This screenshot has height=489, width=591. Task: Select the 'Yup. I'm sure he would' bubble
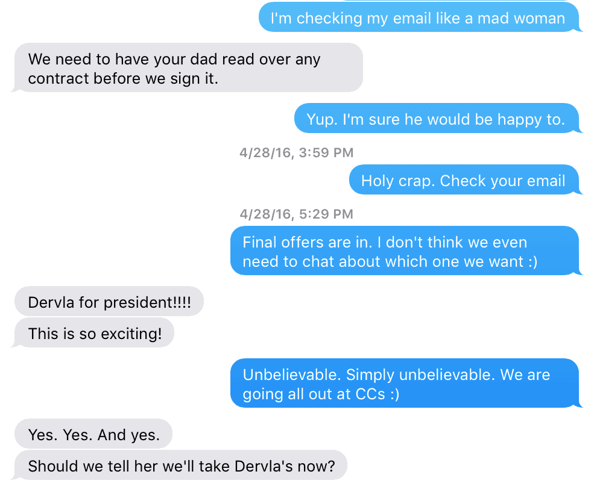click(x=437, y=118)
